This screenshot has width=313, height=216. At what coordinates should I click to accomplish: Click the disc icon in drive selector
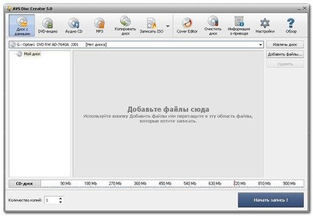point(13,44)
